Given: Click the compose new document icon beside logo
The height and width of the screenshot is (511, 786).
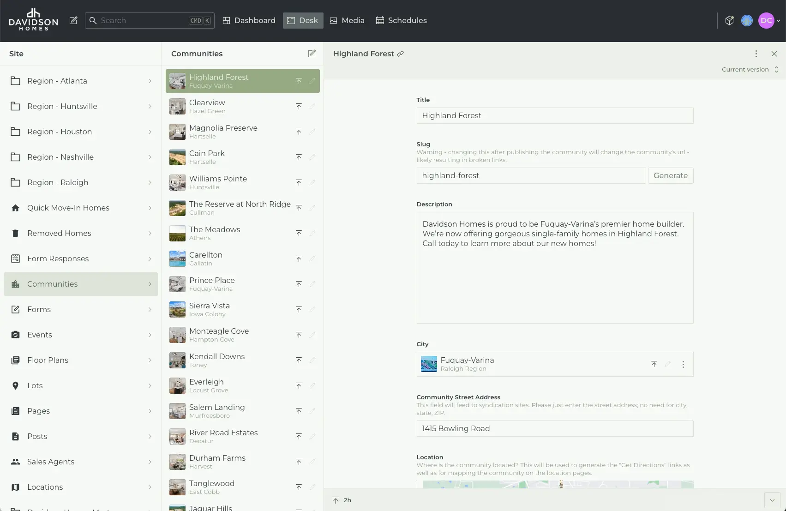Looking at the screenshot, I should (x=73, y=20).
